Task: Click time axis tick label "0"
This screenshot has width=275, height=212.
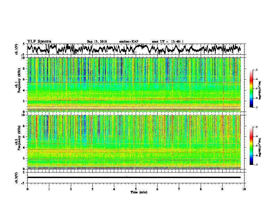Action: click(x=27, y=189)
